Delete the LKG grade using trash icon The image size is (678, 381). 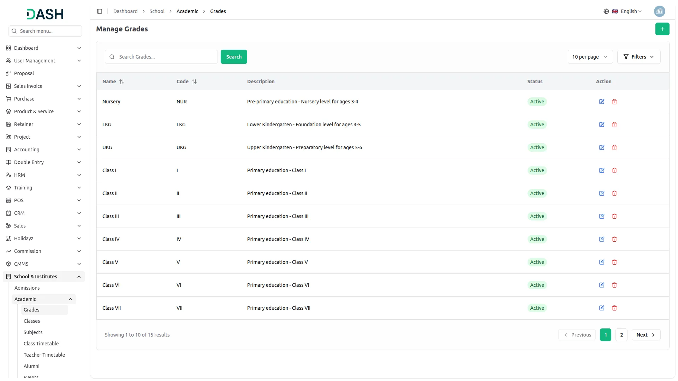point(614,125)
